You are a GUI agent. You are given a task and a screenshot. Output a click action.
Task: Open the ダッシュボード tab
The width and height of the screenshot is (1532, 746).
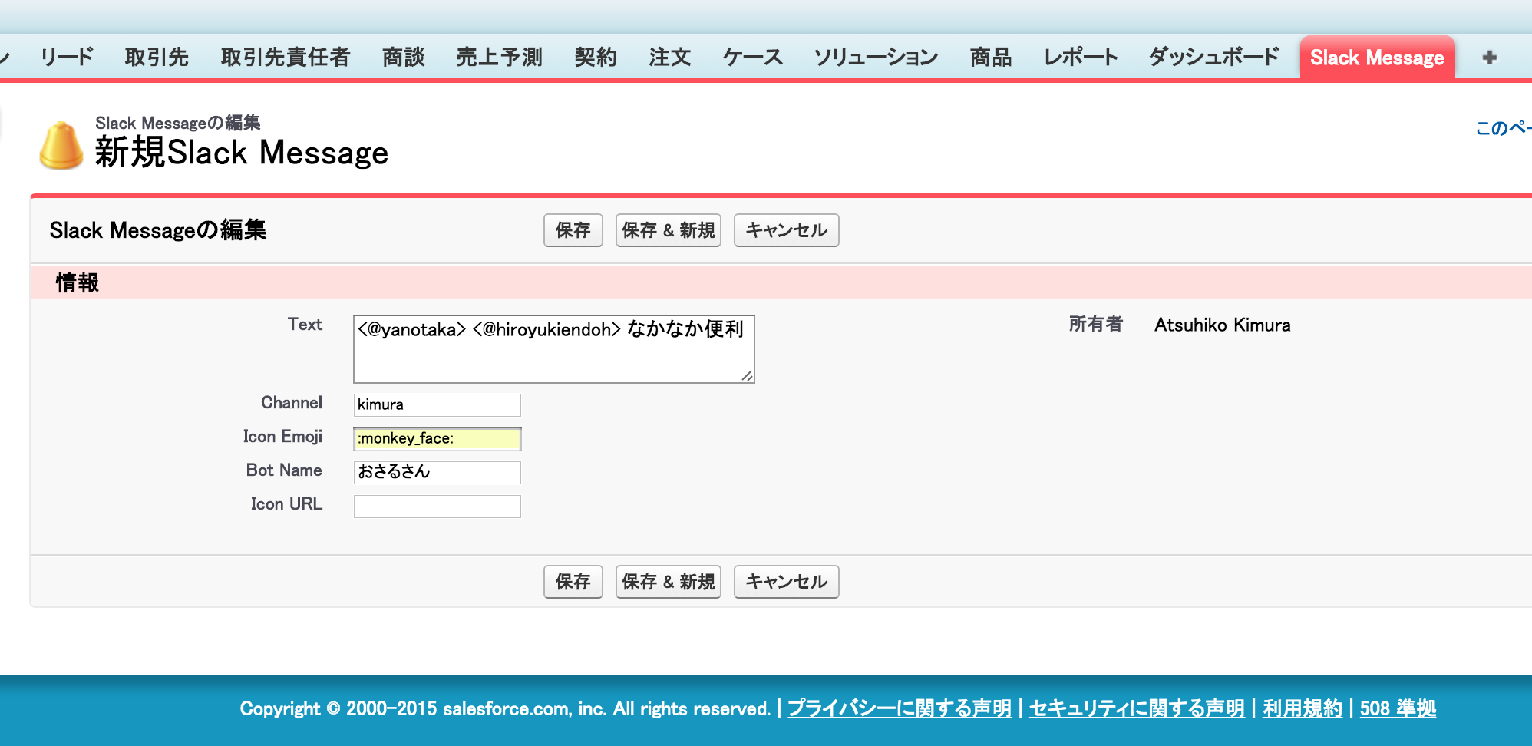coord(1213,57)
